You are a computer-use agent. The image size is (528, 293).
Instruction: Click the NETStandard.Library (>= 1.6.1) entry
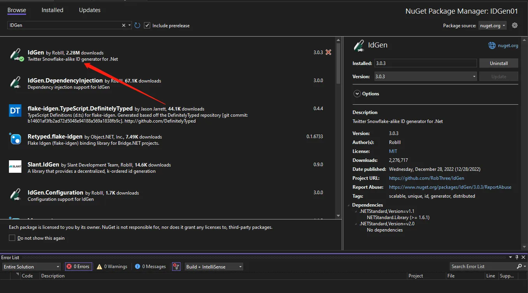(398, 218)
